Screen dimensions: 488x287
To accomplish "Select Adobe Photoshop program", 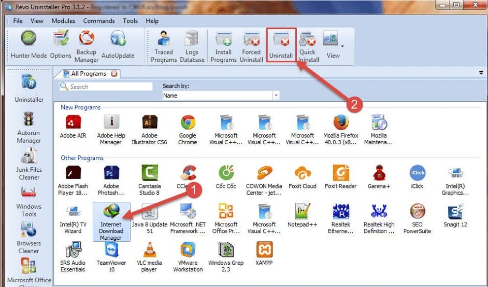I will coord(111,180).
